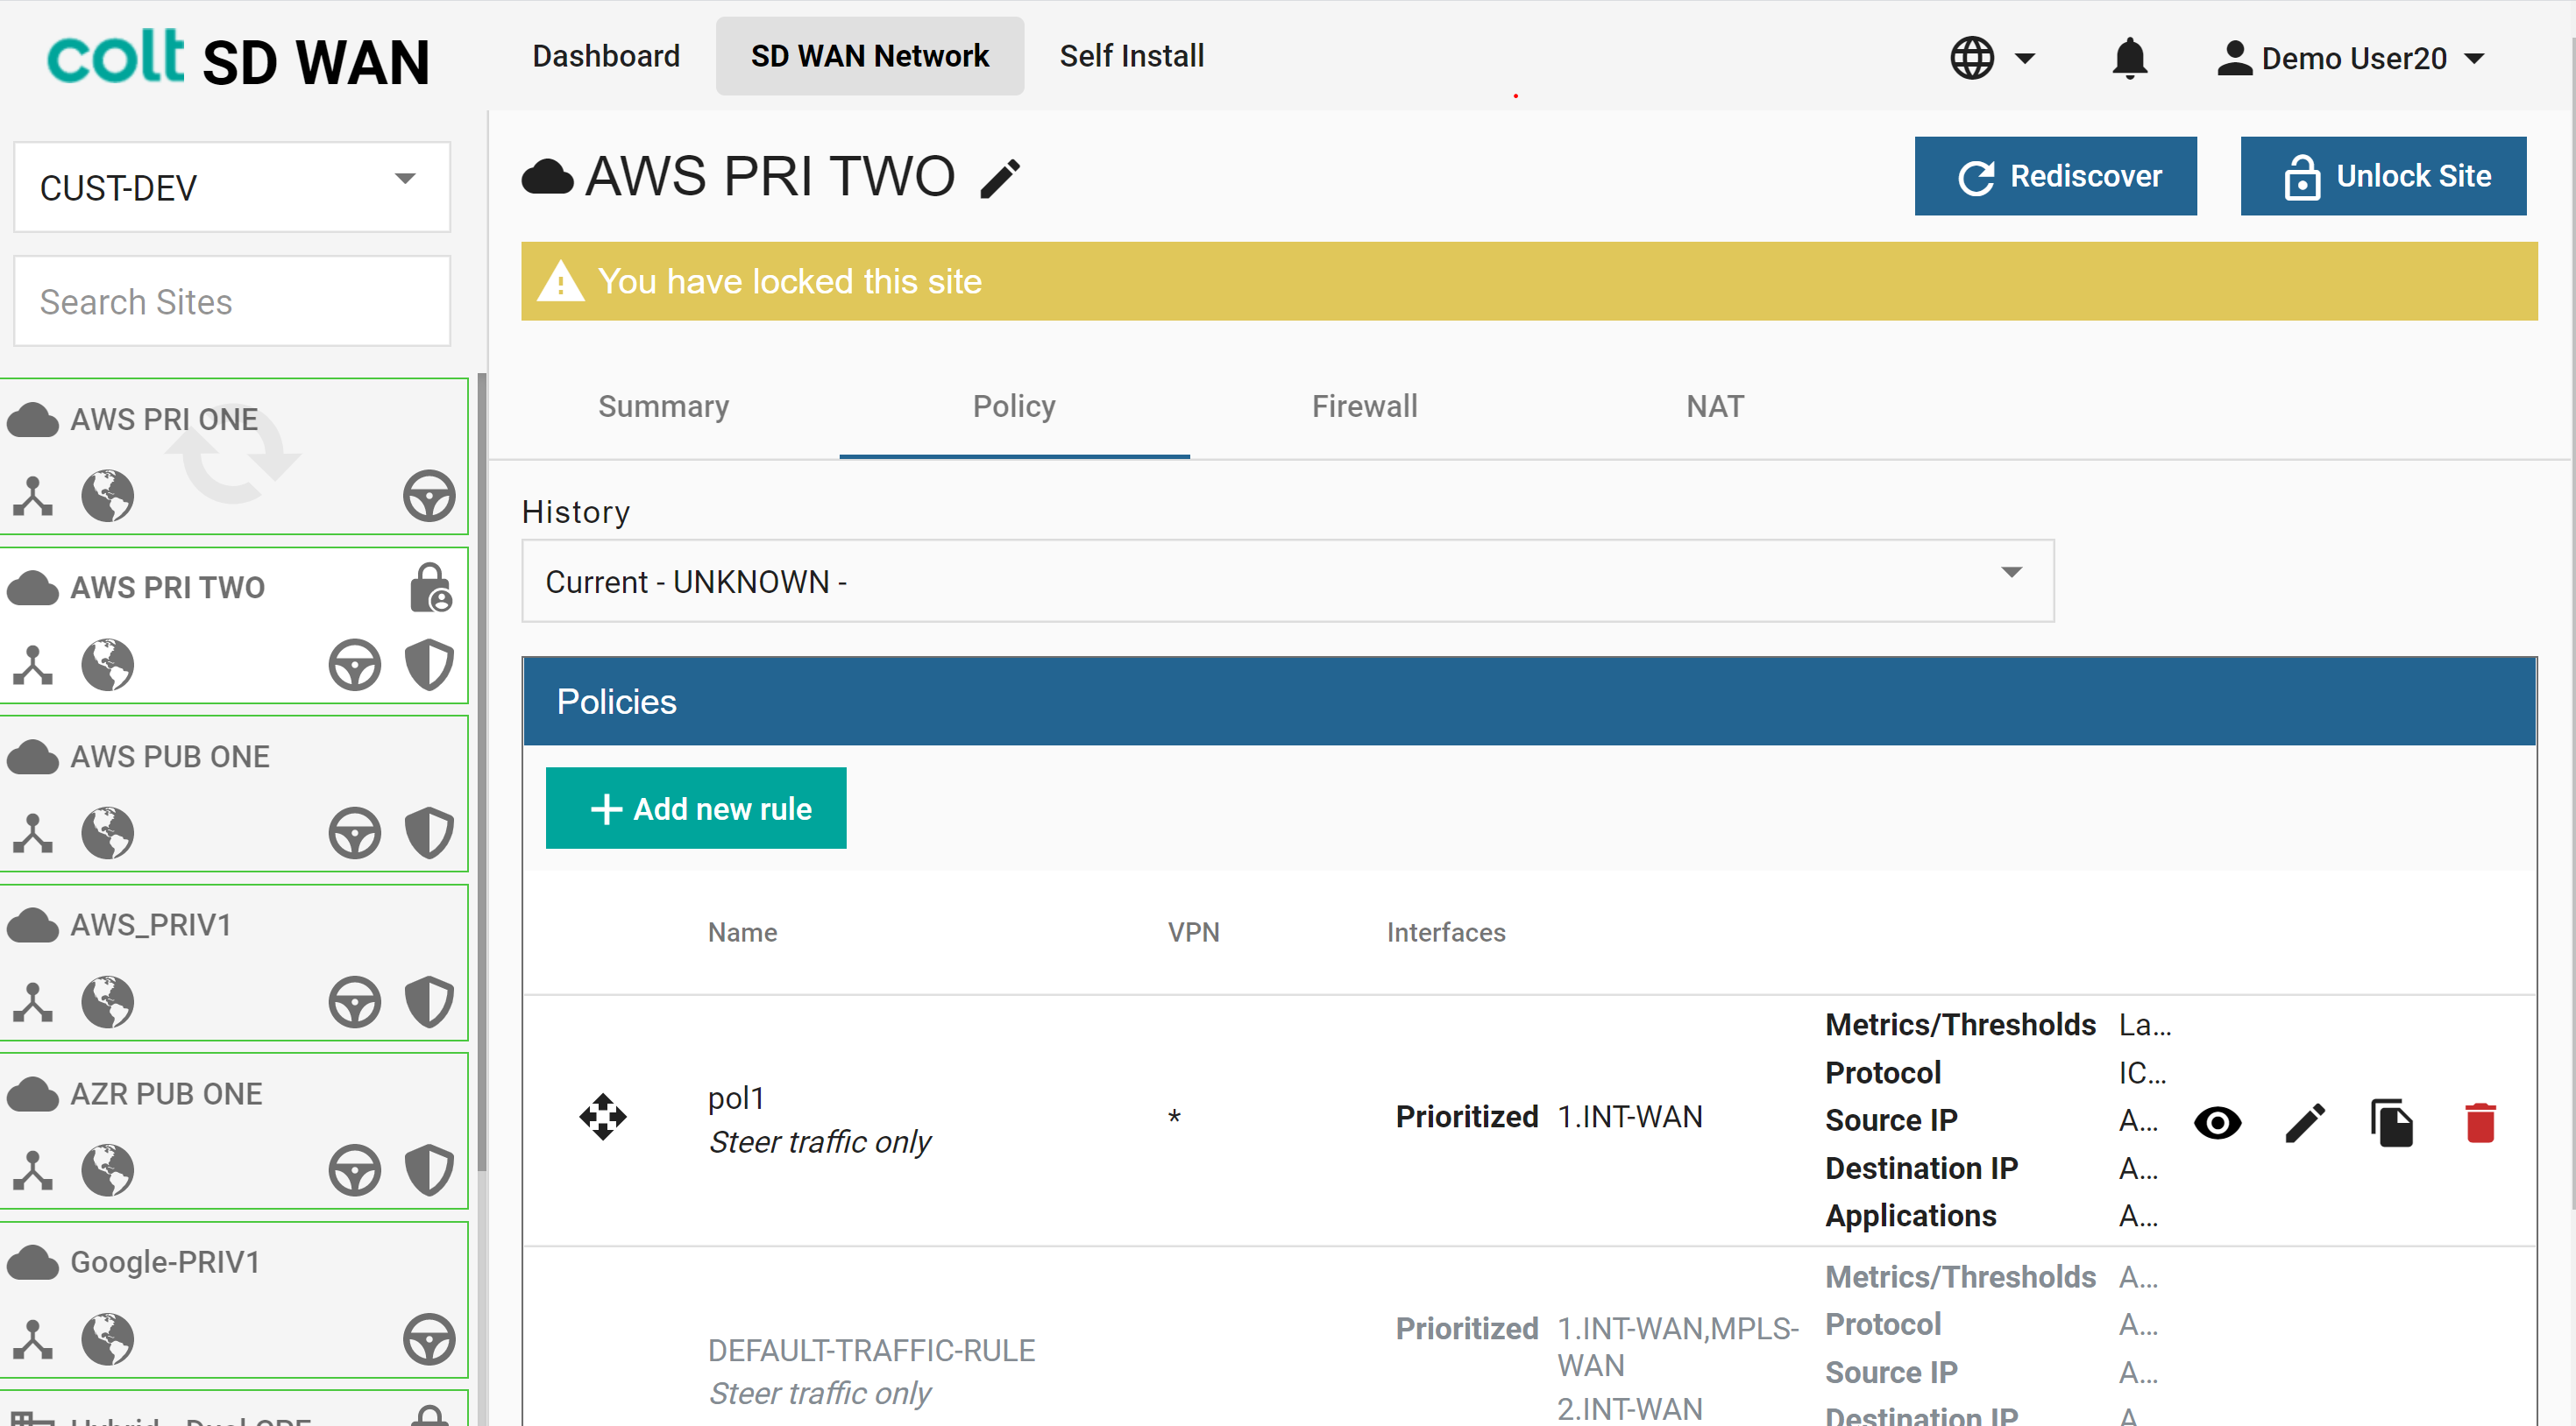This screenshot has height=1426, width=2576.
Task: Edit the AWS PRI TWO site name pencil
Action: pyautogui.click(x=1001, y=179)
